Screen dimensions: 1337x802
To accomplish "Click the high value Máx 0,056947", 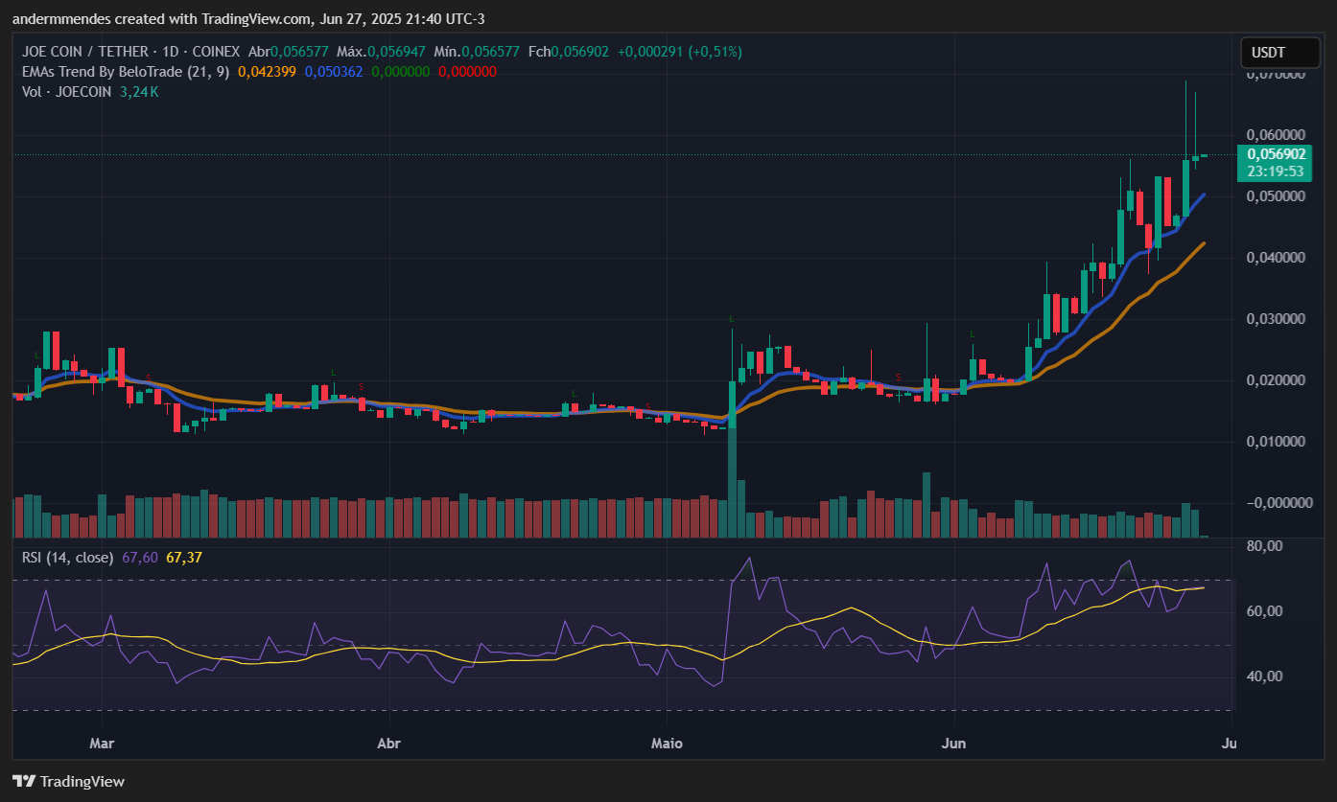I will click(x=382, y=52).
